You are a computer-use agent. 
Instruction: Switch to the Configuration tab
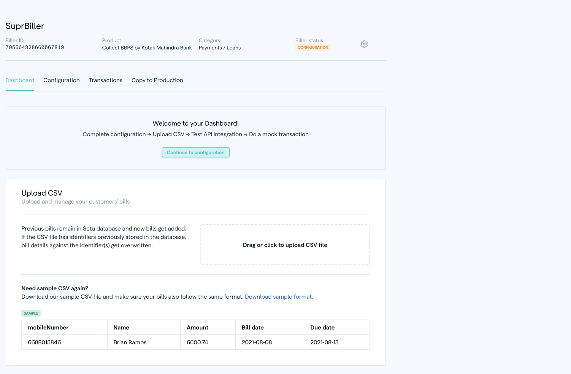(61, 80)
